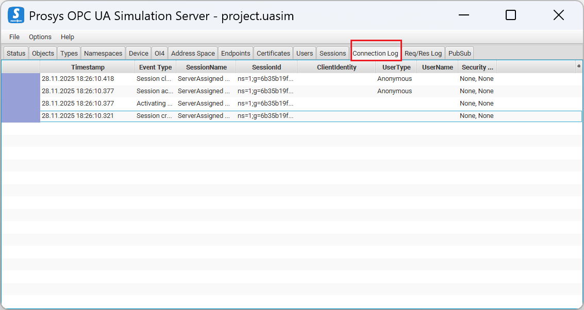
Task: Select the Connection Log tab
Action: click(x=375, y=53)
